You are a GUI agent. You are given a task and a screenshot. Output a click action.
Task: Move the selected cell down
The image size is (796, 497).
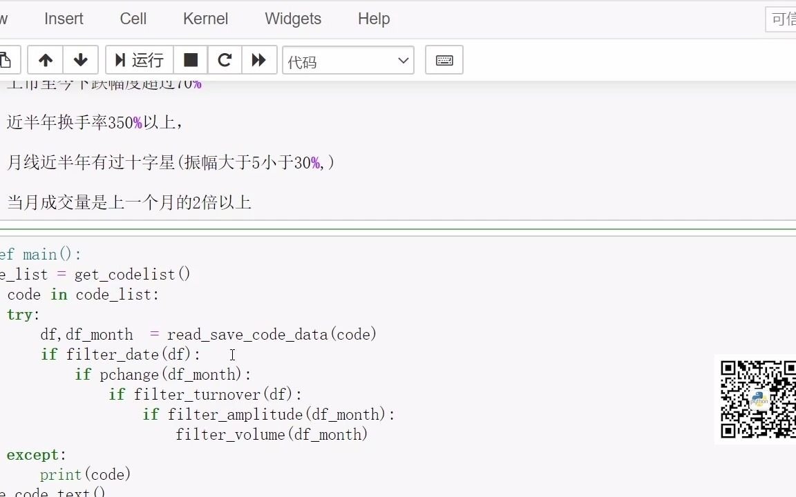tap(81, 60)
